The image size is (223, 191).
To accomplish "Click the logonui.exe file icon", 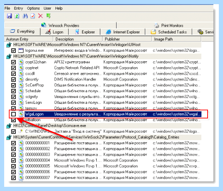I will (x=21, y=50).
